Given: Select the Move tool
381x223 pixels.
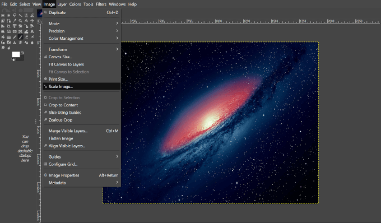Looking at the screenshot, I should [x=32, y=21].
